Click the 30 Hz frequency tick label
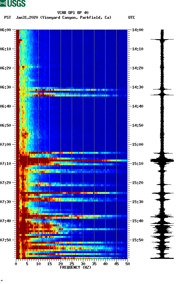The width and height of the screenshot is (176, 284). pyautogui.click(x=83, y=264)
